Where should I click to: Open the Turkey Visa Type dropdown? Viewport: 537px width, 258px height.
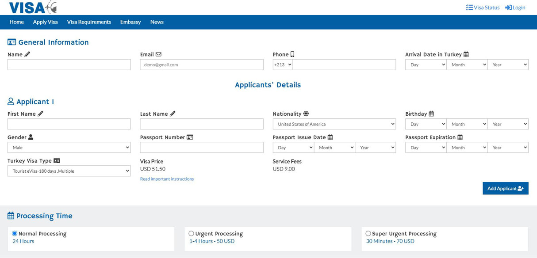coord(69,171)
